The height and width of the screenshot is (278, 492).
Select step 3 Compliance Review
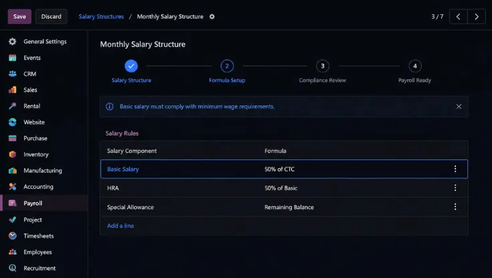[x=322, y=66]
